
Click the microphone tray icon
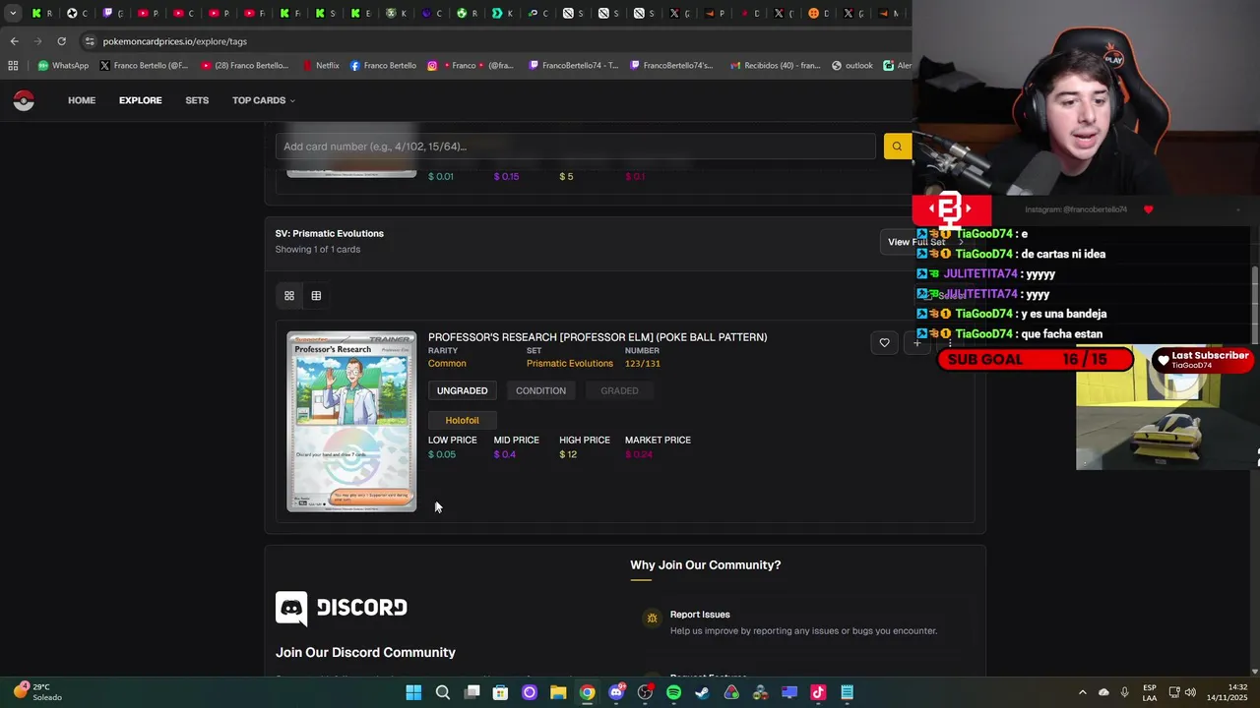tap(1125, 692)
